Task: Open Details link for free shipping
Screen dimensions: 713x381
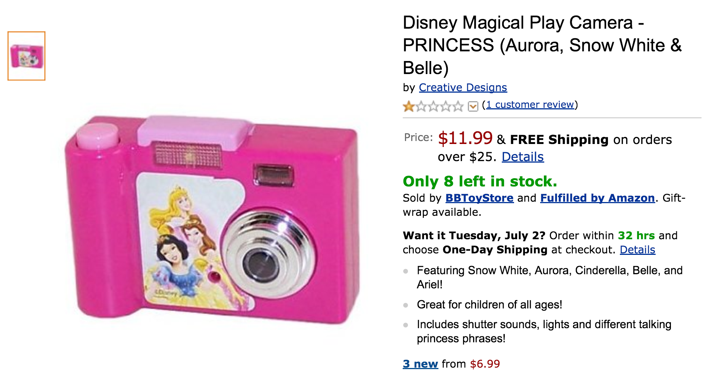Action: tap(522, 157)
